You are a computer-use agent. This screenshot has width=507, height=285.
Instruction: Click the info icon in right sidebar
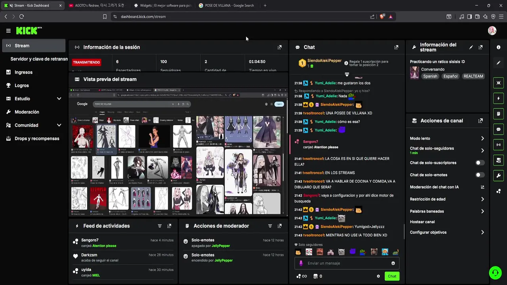[498, 47]
